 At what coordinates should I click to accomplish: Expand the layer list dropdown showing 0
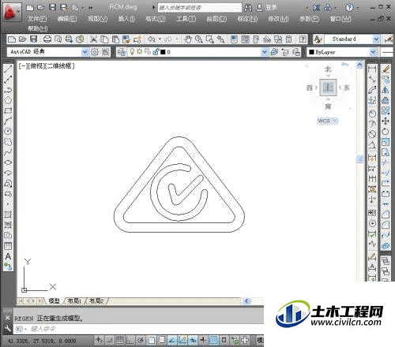pos(264,52)
